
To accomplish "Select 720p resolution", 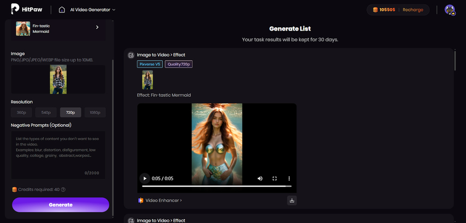I will [x=70, y=112].
